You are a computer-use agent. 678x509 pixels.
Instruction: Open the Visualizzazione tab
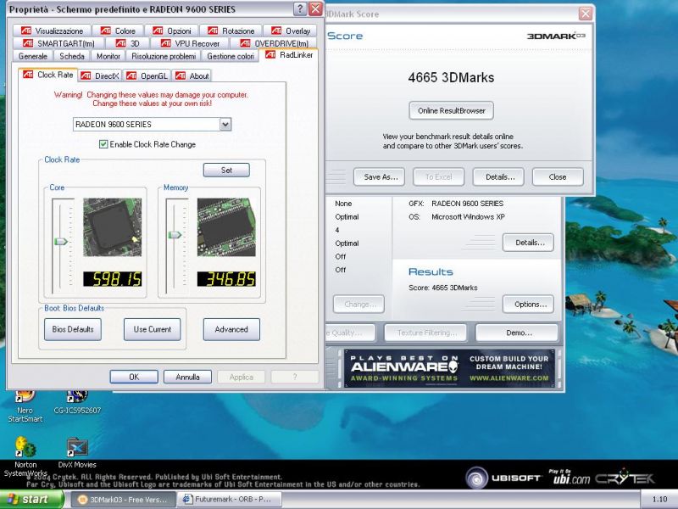(52, 31)
